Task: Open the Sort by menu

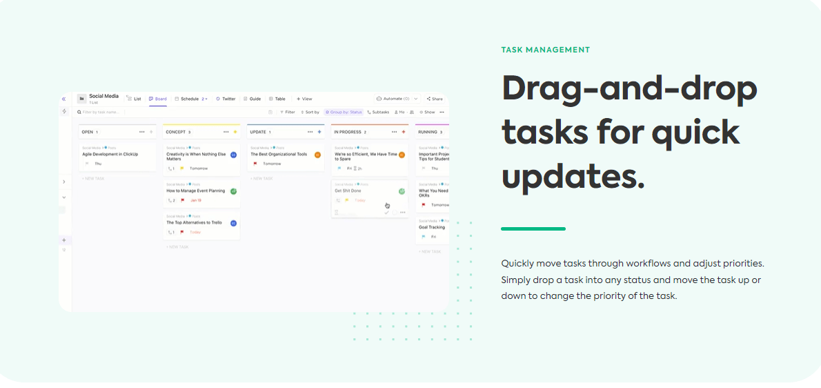Action: pos(310,112)
